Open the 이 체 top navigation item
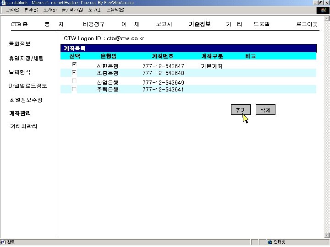 [130, 24]
